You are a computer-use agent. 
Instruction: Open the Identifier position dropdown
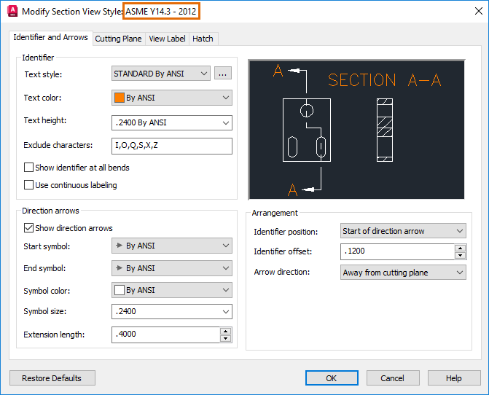[x=403, y=231]
